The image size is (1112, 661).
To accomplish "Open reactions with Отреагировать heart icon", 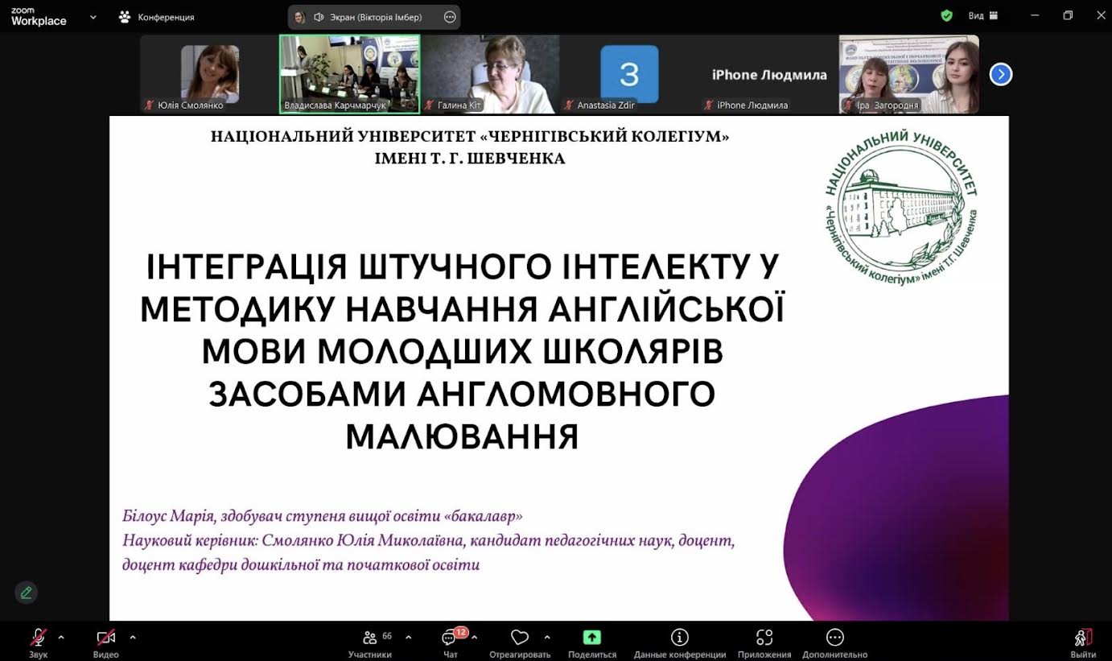I will pyautogui.click(x=520, y=642).
